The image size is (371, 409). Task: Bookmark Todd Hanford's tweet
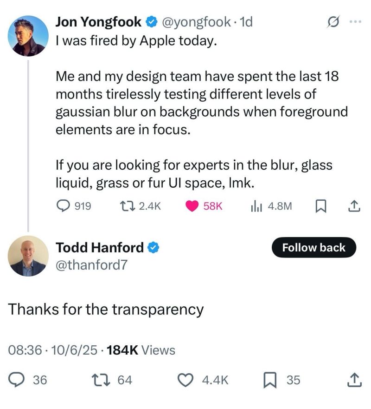[x=270, y=380]
